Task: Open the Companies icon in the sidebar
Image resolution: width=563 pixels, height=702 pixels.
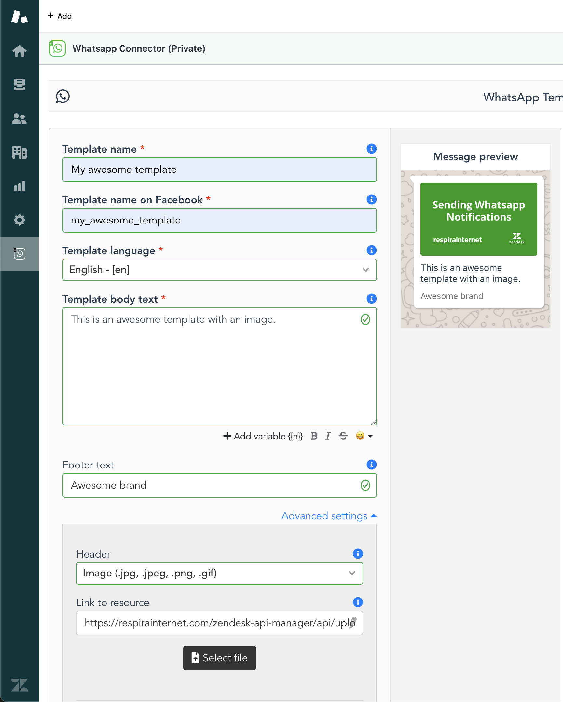Action: 20,152
